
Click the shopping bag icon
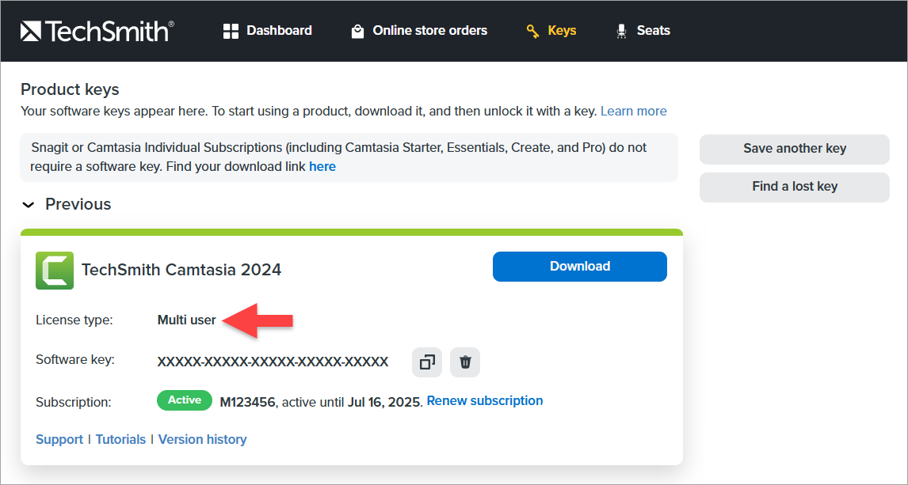[358, 31]
